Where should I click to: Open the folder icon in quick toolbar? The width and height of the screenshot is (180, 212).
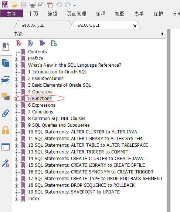[x=14, y=5]
